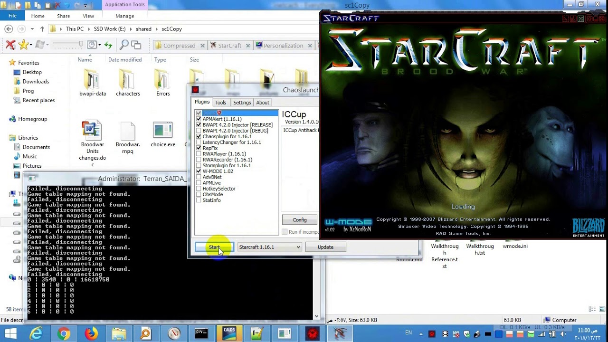The height and width of the screenshot is (342, 608).
Task: Switch to the Manage ribbon tab
Action: (124, 16)
